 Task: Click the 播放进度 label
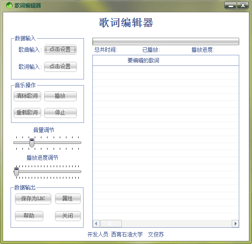tap(203, 50)
